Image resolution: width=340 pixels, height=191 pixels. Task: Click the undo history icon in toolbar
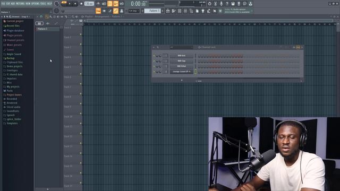pos(209,4)
